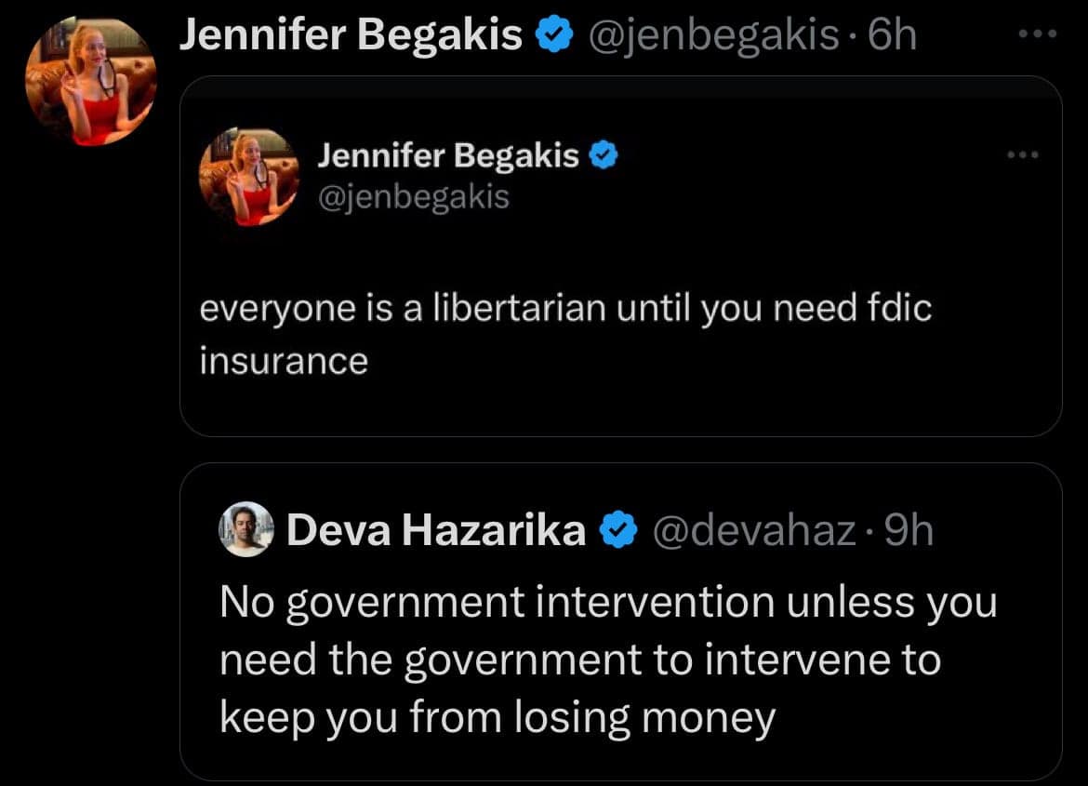Image resolution: width=1088 pixels, height=786 pixels.
Task: Click Deva Hazarika's small profile avatar
Action: click(246, 530)
